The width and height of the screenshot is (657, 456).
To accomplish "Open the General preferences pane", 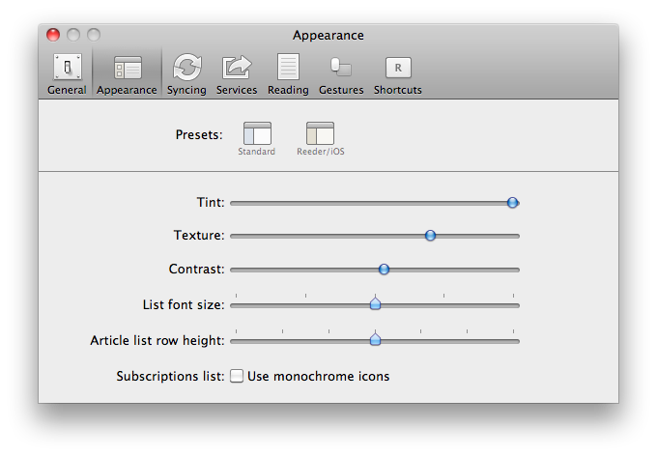I will pos(67,74).
